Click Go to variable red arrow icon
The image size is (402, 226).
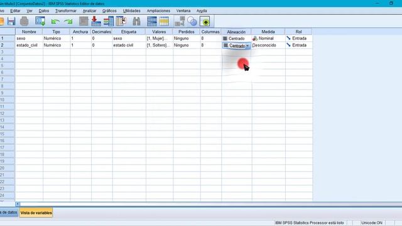tap(96, 21)
